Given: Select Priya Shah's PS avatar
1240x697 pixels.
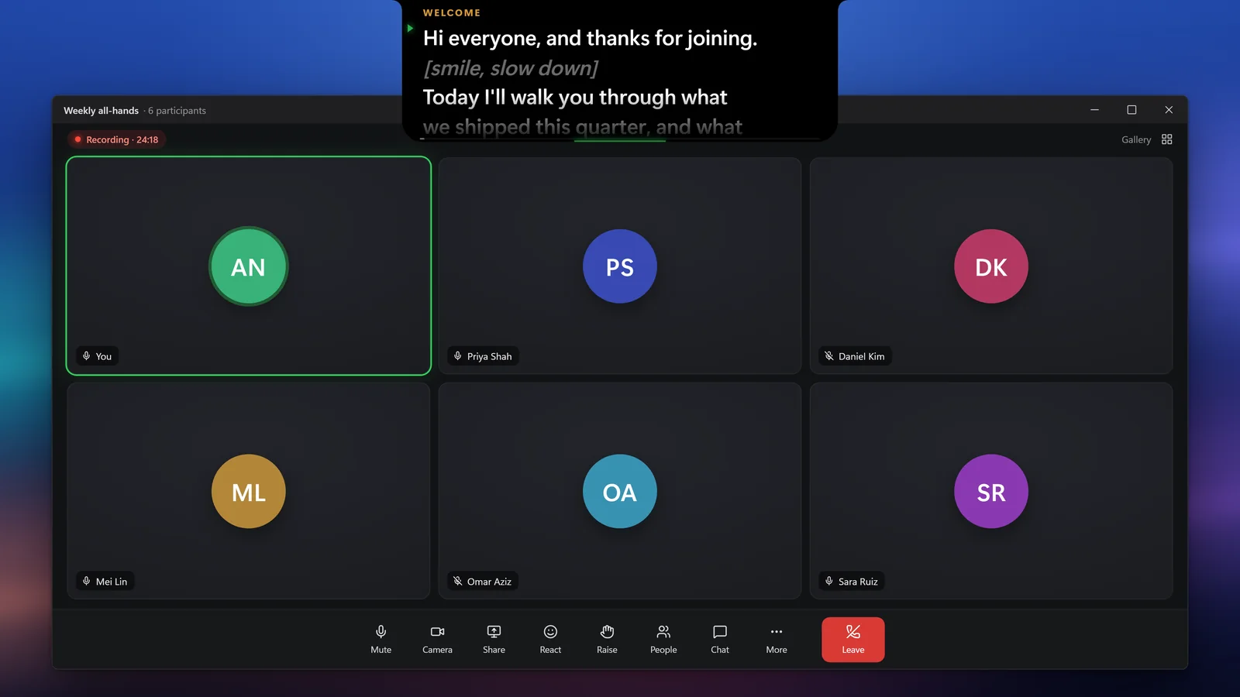Looking at the screenshot, I should coord(620,266).
